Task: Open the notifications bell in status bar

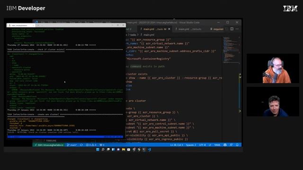Action: point(237,145)
